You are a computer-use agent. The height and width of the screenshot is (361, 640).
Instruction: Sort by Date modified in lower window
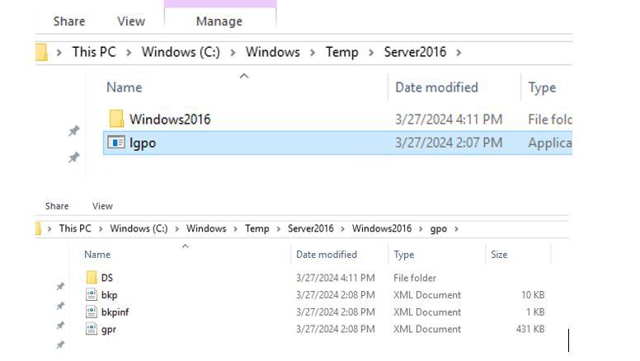point(327,255)
